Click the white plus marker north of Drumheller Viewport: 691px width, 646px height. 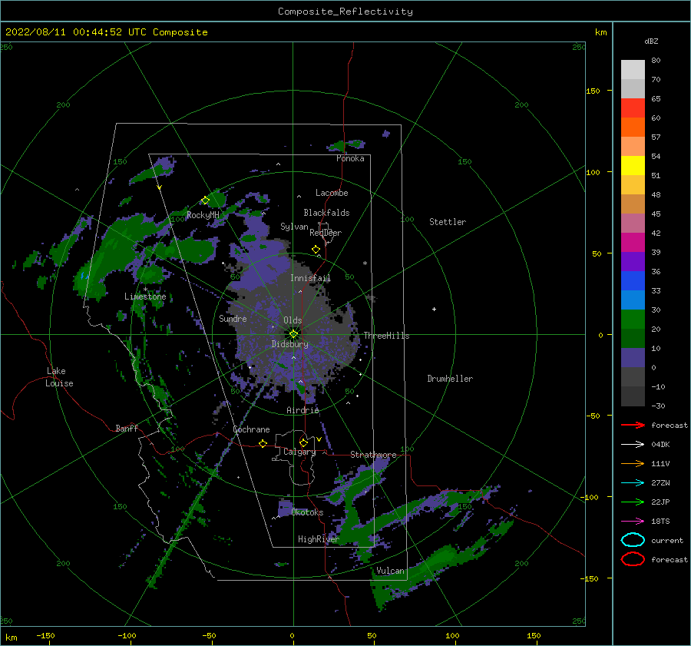(x=434, y=309)
